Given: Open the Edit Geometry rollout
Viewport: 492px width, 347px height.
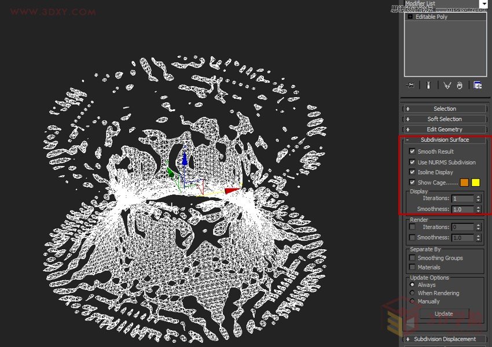Looking at the screenshot, I should pyautogui.click(x=443, y=128).
